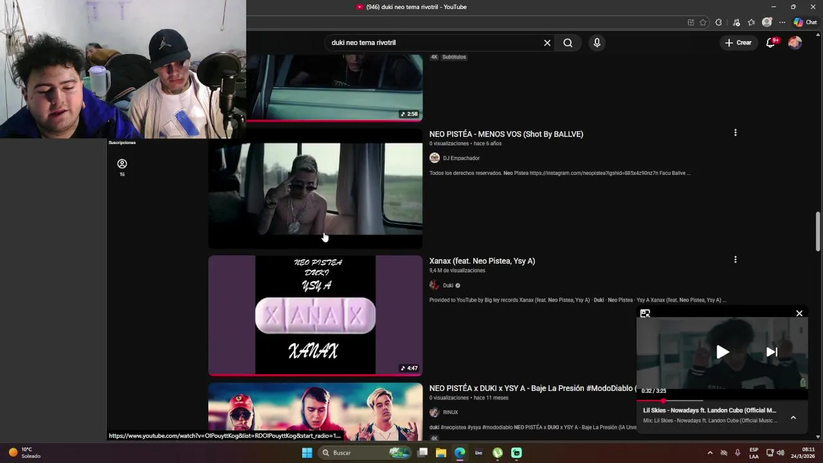Open File Explorer from taskbar
The width and height of the screenshot is (823, 463).
coord(441,453)
